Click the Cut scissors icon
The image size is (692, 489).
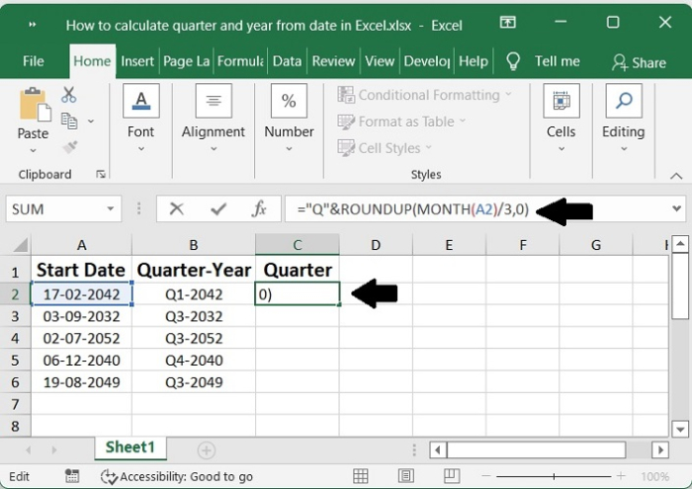point(69,95)
